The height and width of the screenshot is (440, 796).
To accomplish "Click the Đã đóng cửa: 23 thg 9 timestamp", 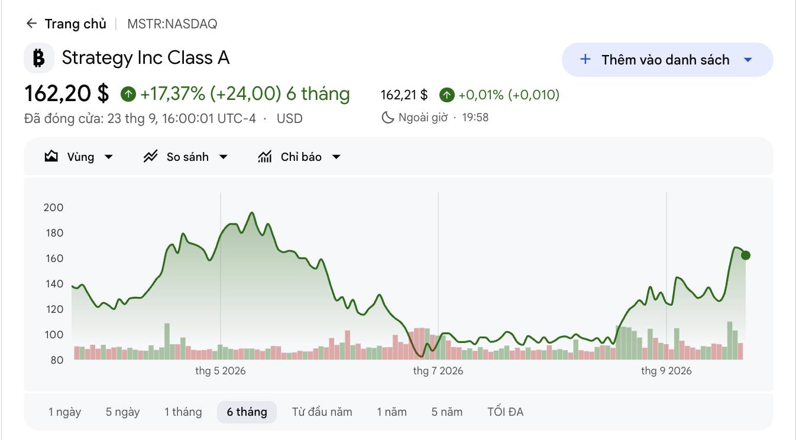I will point(140,118).
